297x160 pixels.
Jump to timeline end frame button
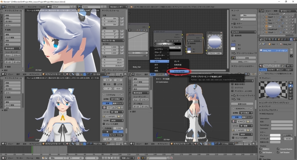point(118,158)
